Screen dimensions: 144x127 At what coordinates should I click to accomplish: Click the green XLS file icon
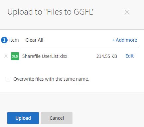[15, 56]
